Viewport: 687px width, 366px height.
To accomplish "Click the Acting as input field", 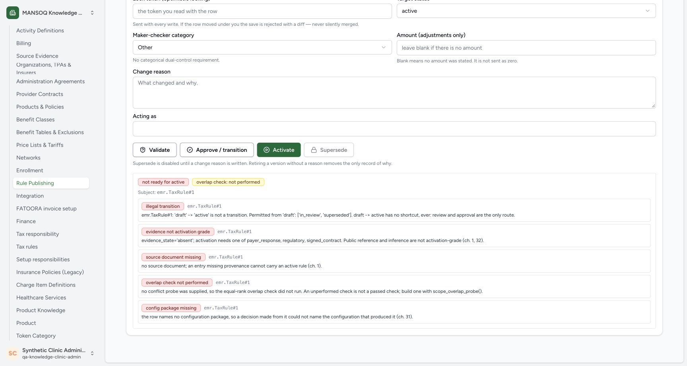I will [394, 129].
